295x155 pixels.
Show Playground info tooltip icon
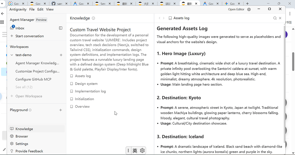30,110
